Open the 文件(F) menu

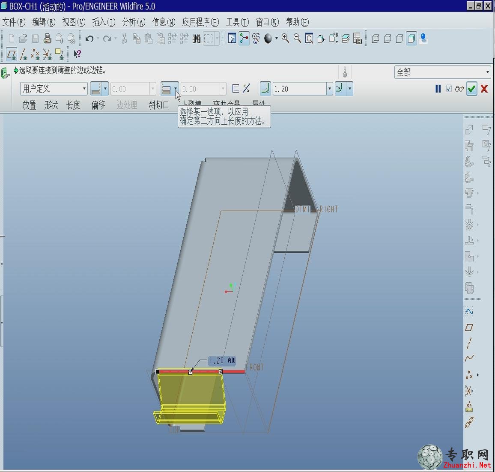click(x=14, y=22)
